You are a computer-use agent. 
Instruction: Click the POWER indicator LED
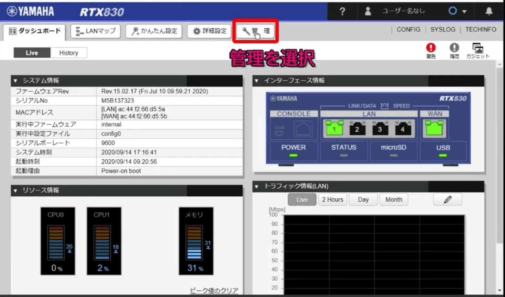coord(293,155)
